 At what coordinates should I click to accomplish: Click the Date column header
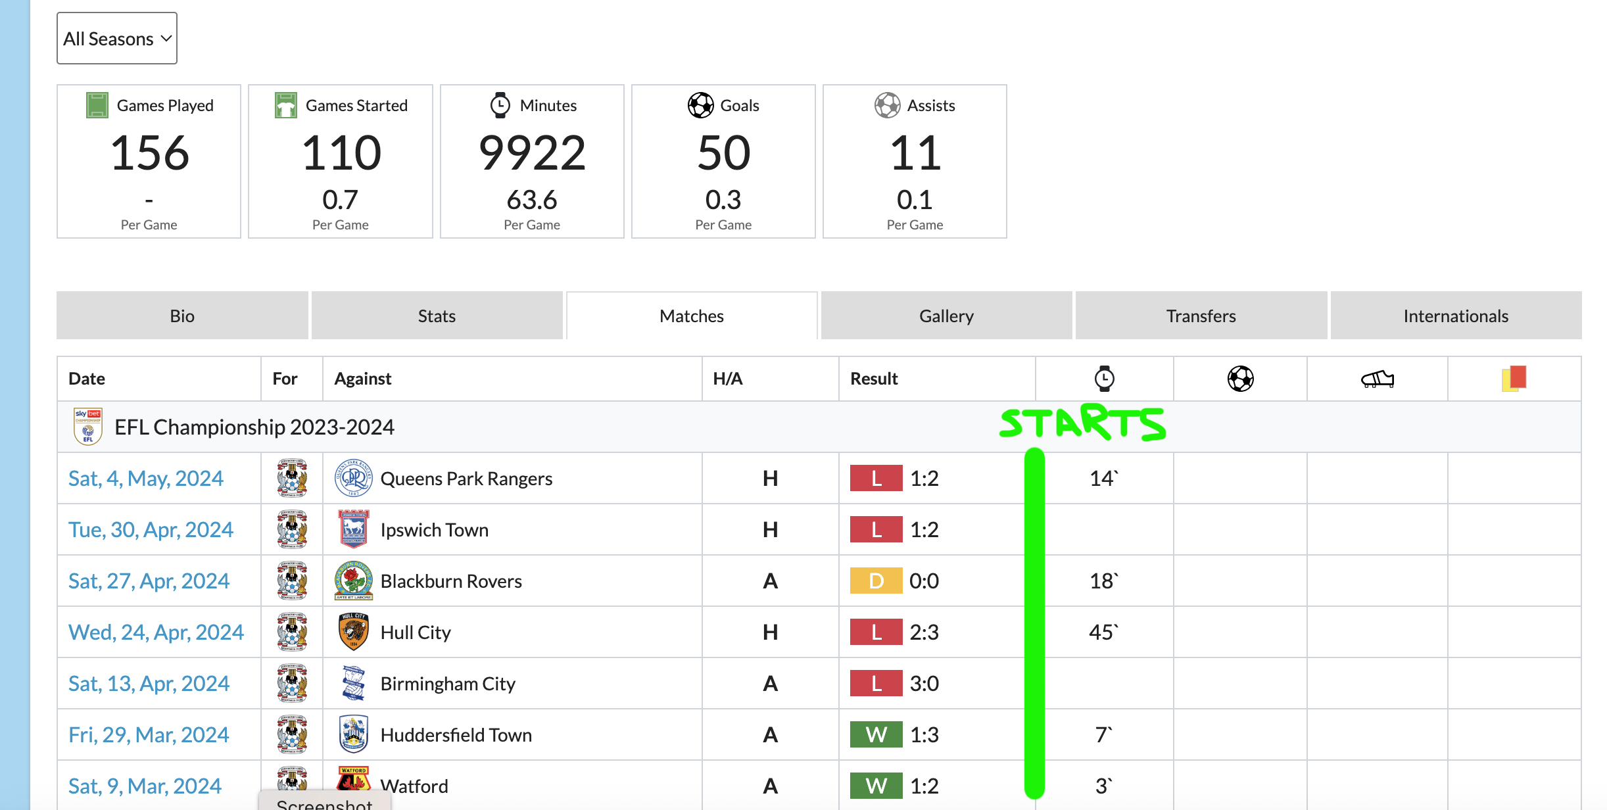pos(87,379)
